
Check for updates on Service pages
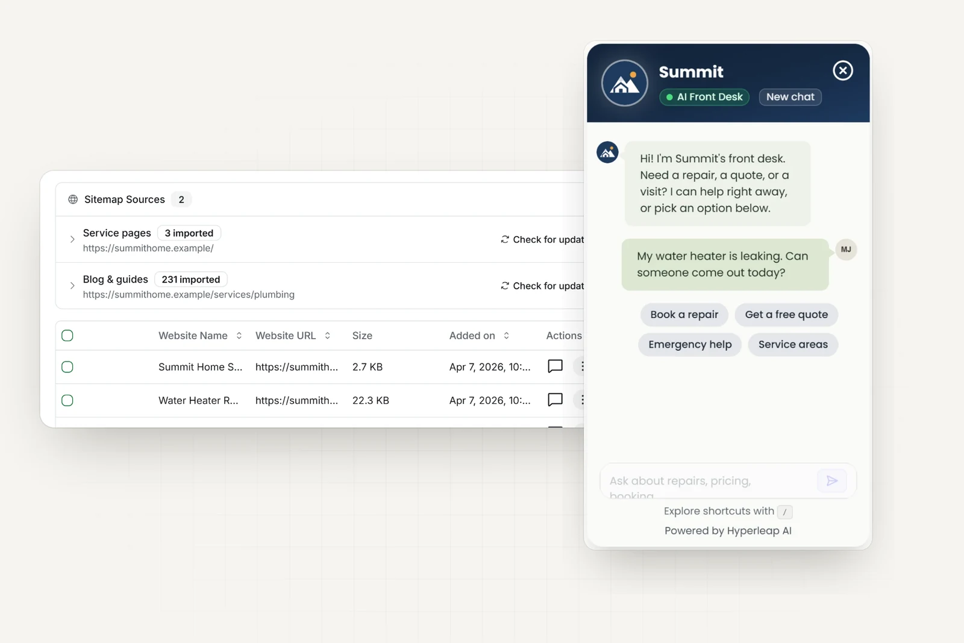[542, 239]
